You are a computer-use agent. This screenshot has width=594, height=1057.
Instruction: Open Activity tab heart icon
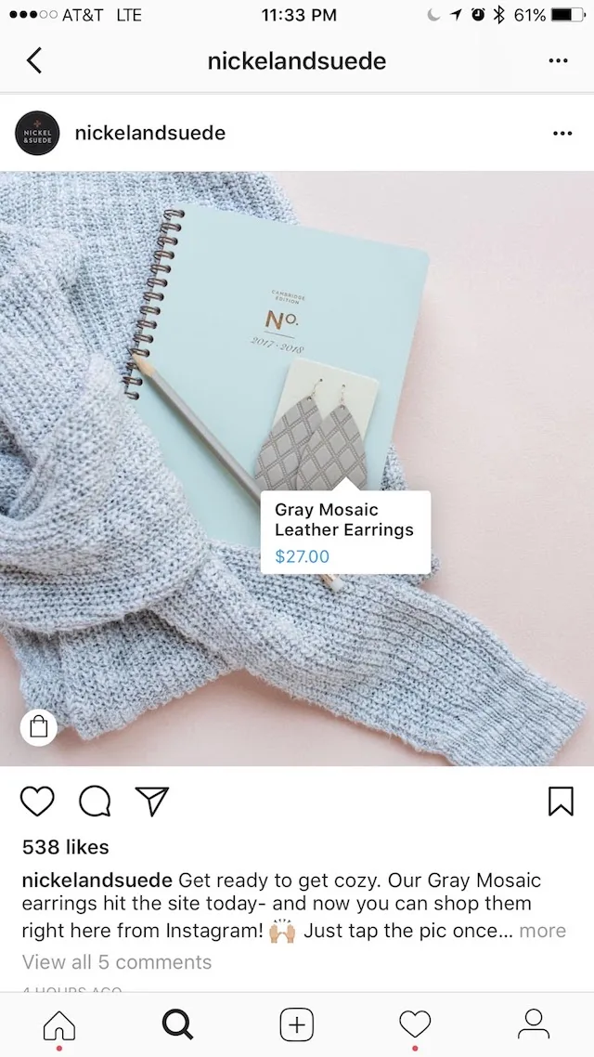click(x=415, y=1024)
